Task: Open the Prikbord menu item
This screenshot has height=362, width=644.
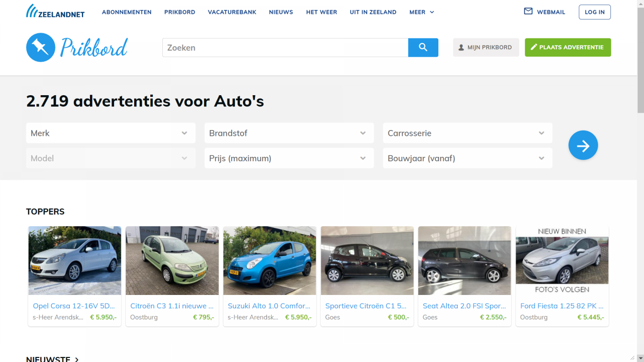Action: click(180, 12)
